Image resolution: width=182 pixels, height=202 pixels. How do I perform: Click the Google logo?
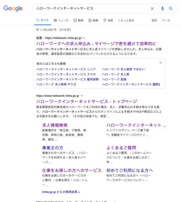tap(13, 8)
